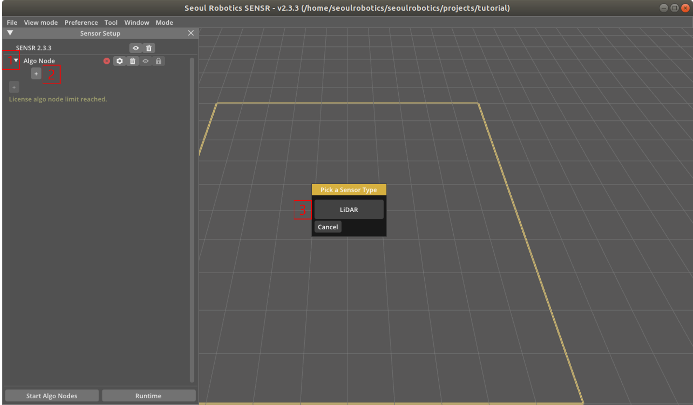Open the Window menu
Image resolution: width=693 pixels, height=405 pixels.
point(136,22)
